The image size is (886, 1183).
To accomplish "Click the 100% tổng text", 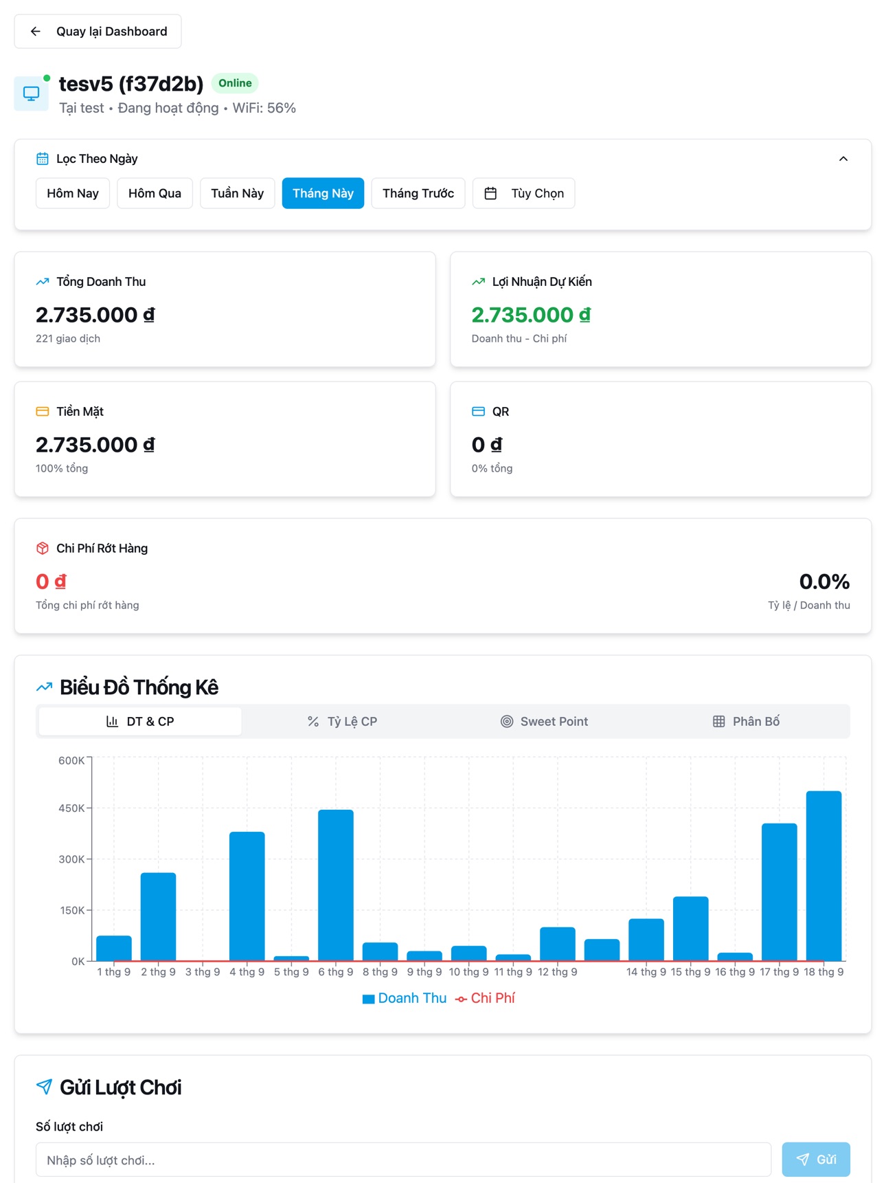I will [62, 468].
